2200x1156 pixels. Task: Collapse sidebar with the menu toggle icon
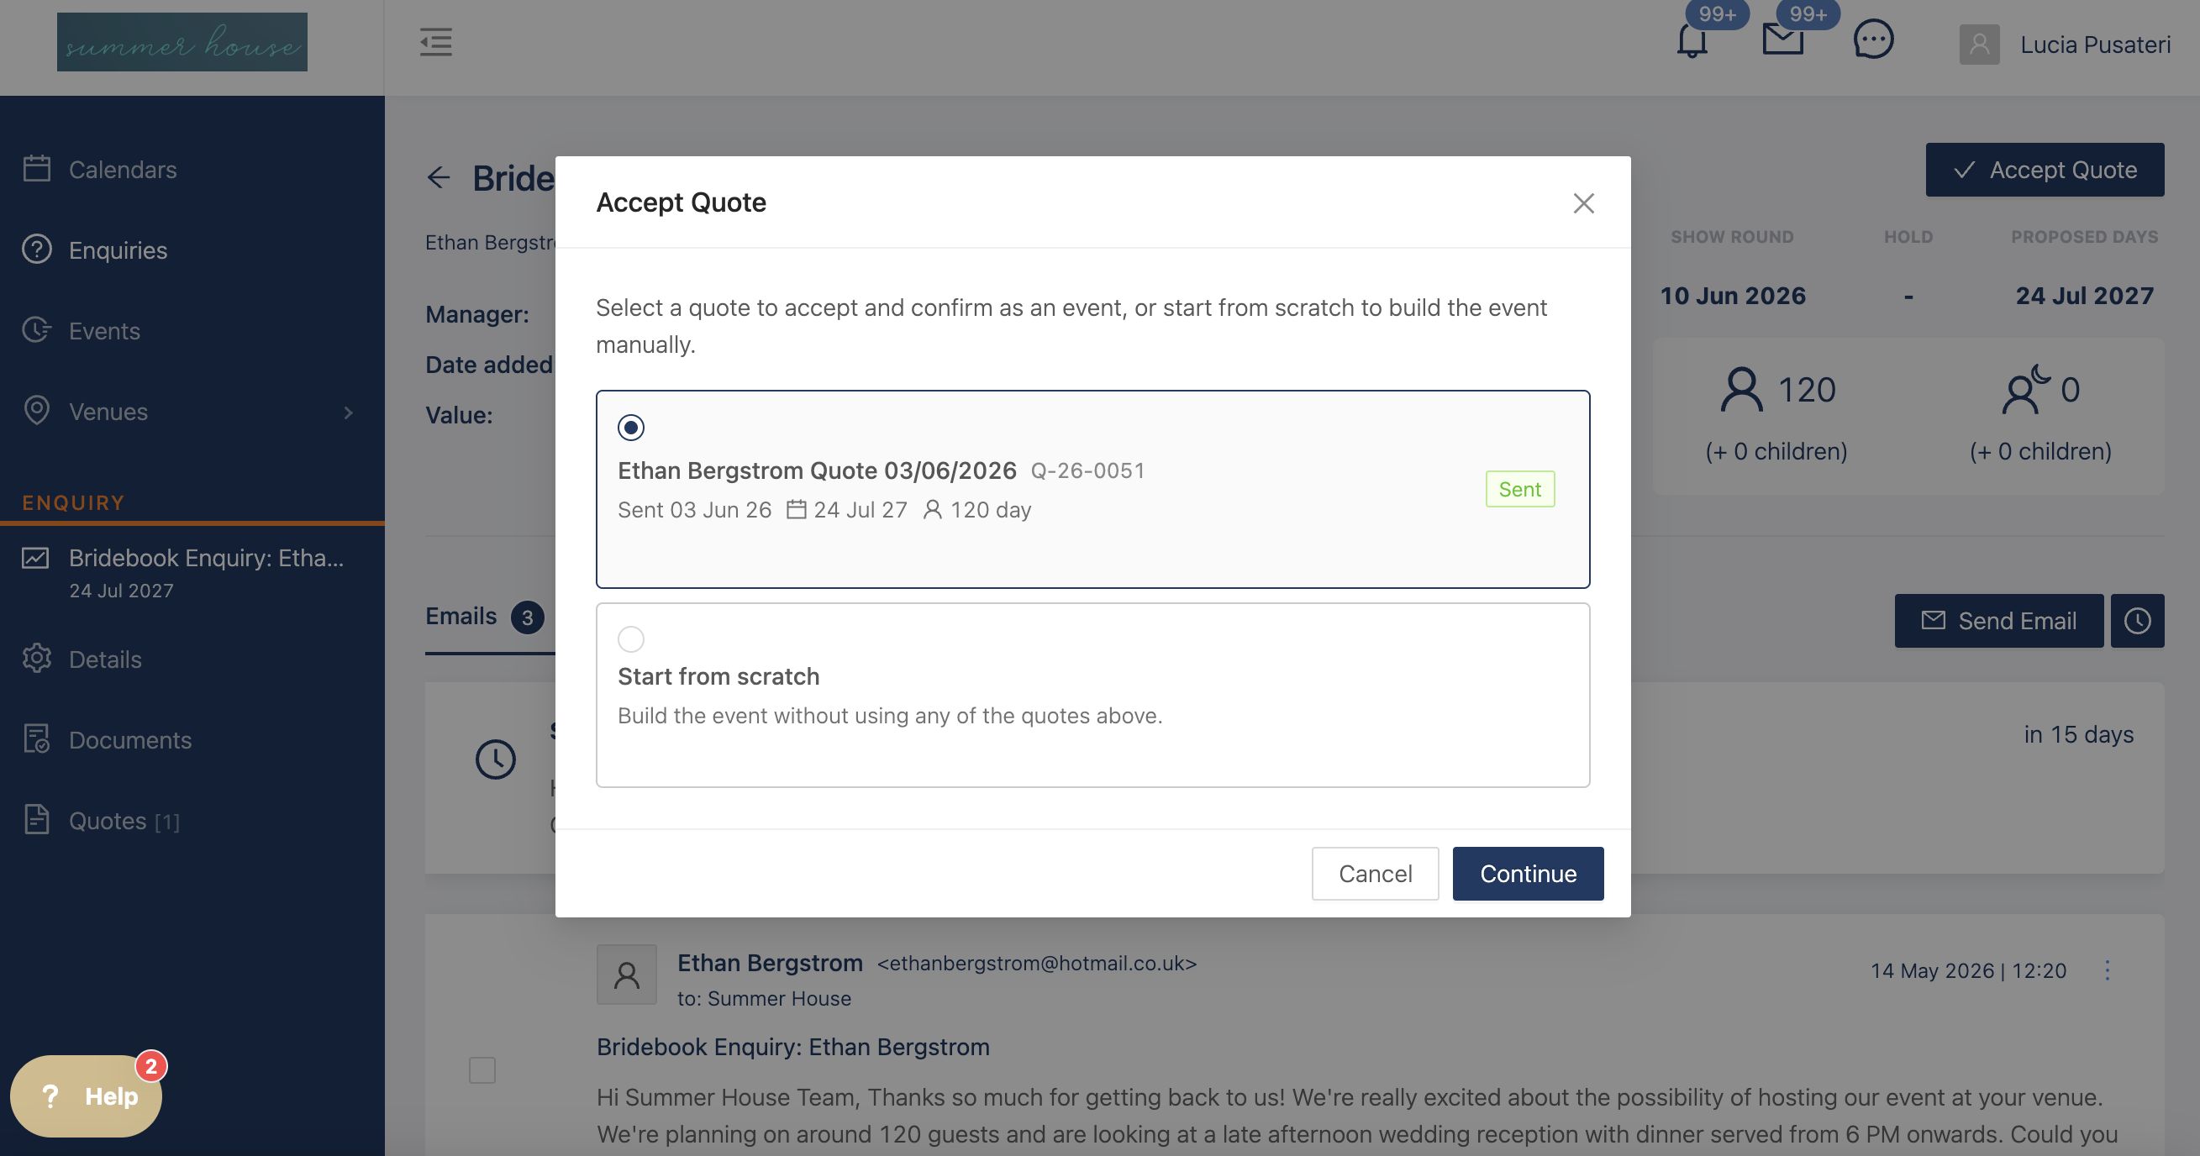(435, 42)
